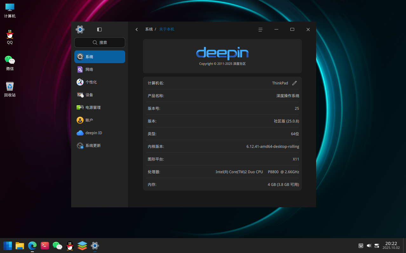This screenshot has width=406, height=253.
Task: Open 电源管理 settings
Action: 100,107
